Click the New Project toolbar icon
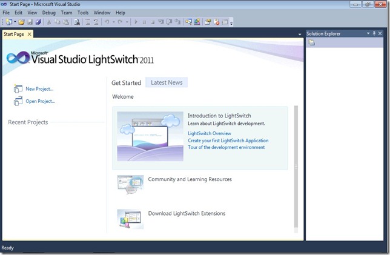 click(8, 22)
